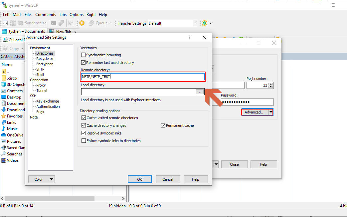This screenshot has height=217, width=347.
Task: Uncheck Remember last used directory
Action: pyautogui.click(x=84, y=63)
